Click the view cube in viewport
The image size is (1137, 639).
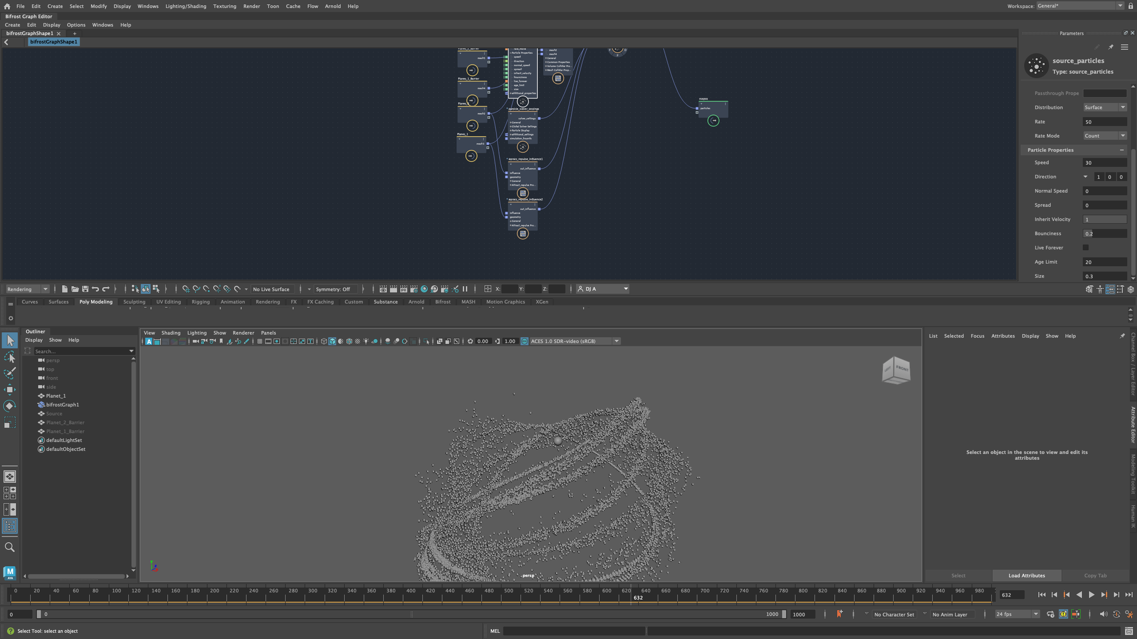click(896, 370)
